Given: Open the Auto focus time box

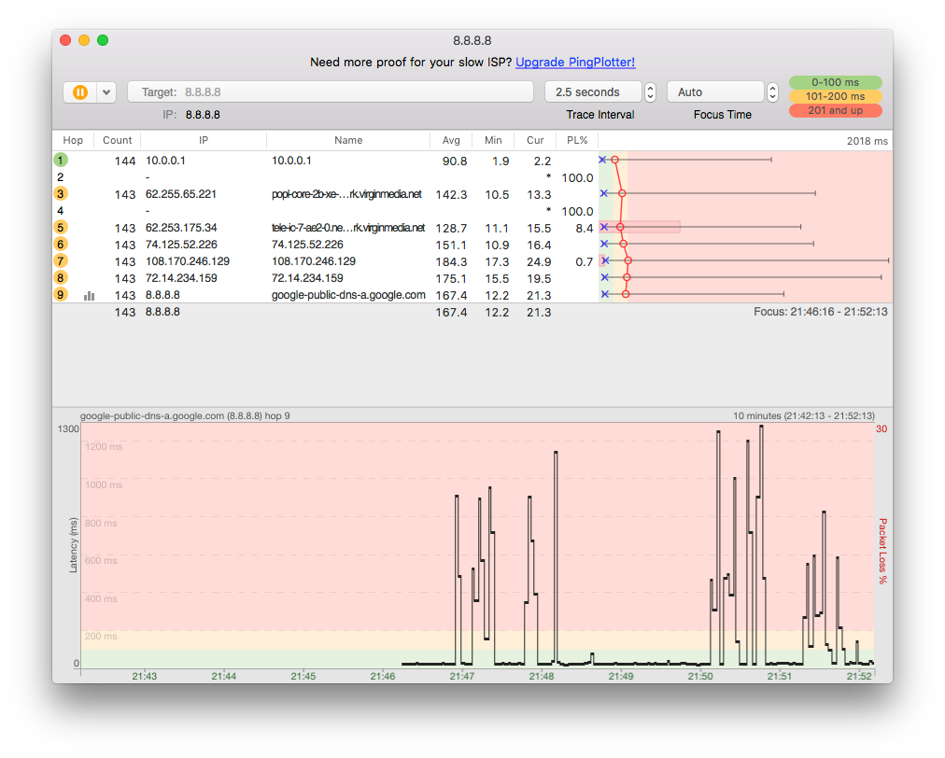Looking at the screenshot, I should [715, 92].
